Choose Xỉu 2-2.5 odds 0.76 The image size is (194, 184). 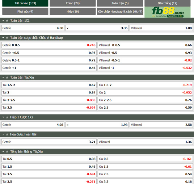tap(145, 100)
